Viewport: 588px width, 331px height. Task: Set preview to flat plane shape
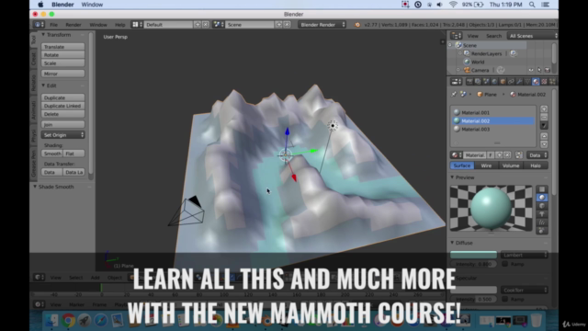541,189
